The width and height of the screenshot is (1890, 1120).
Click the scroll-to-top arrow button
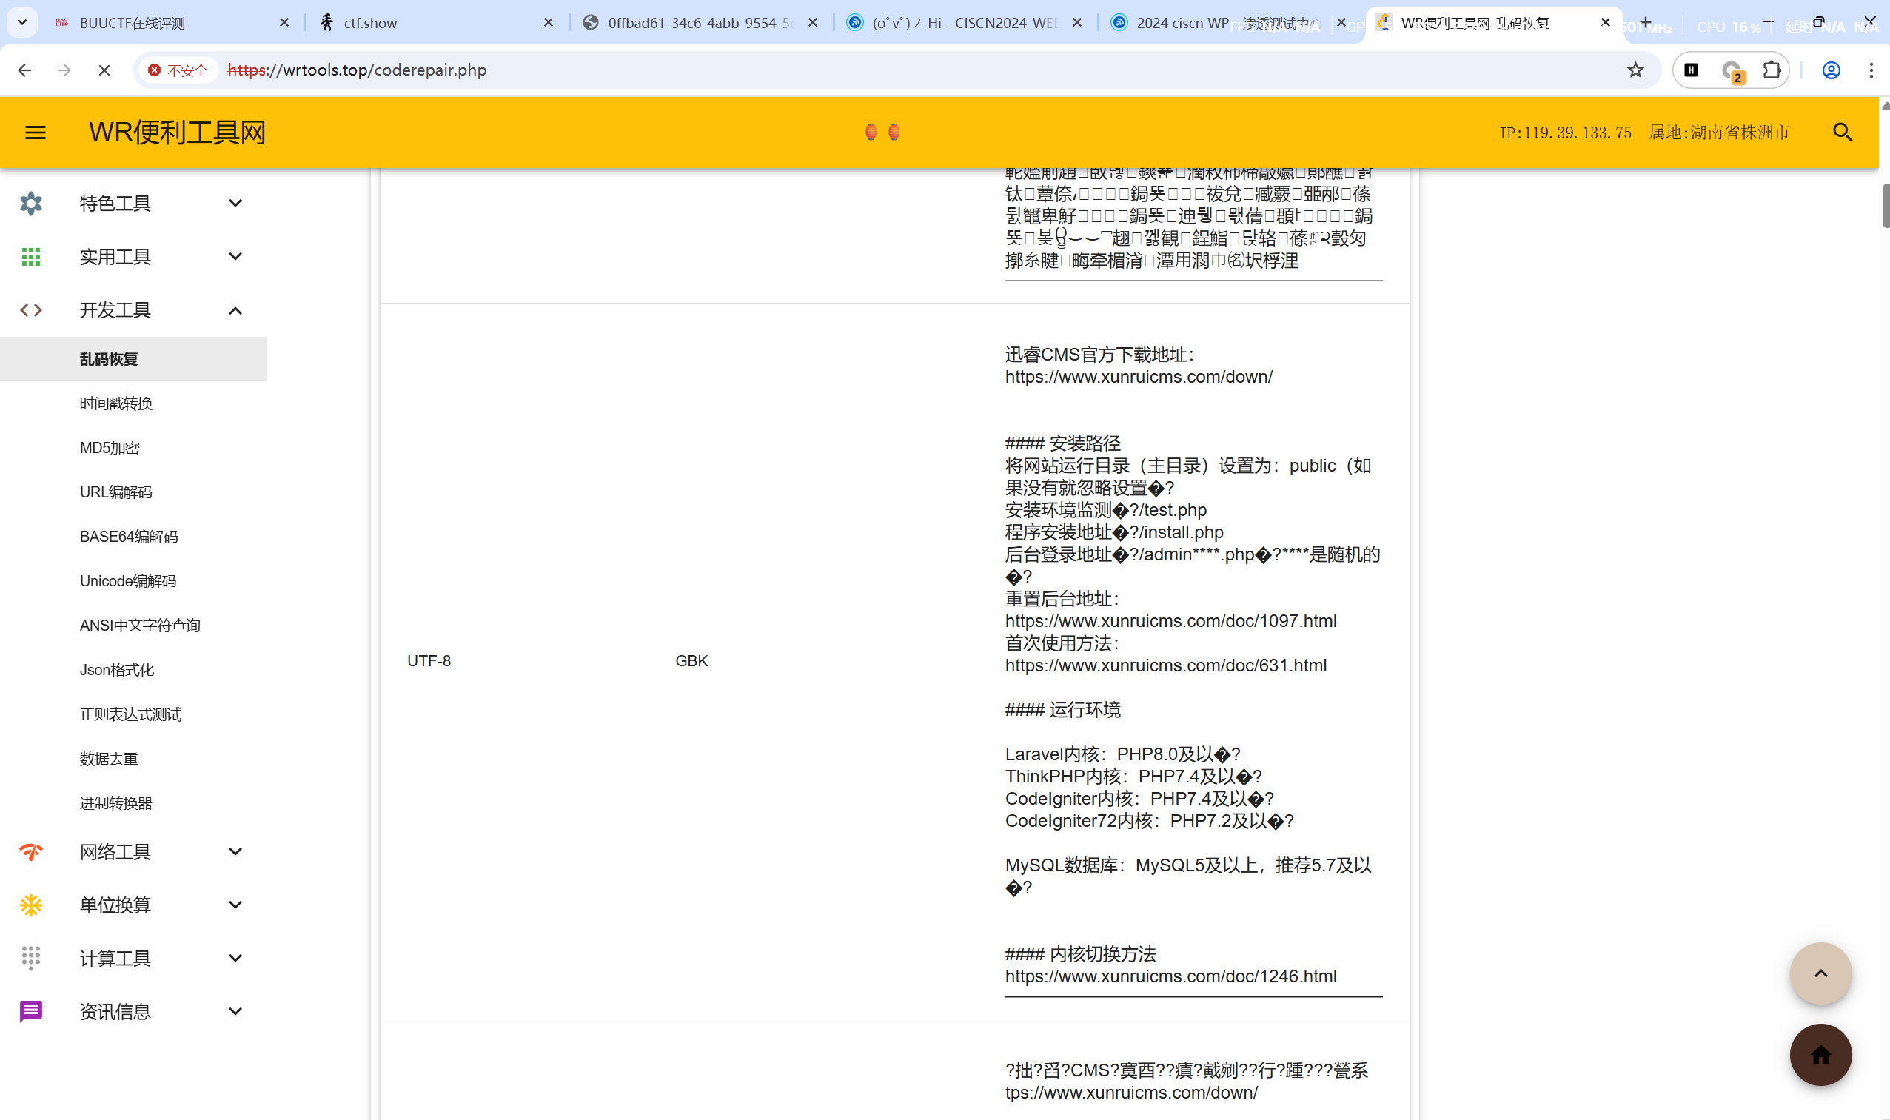[x=1820, y=973]
